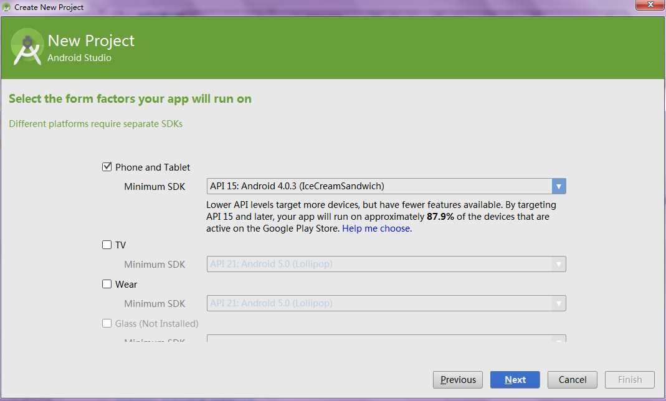Enable the Wear form factor checkbox
This screenshot has width=666, height=401.
coord(107,284)
